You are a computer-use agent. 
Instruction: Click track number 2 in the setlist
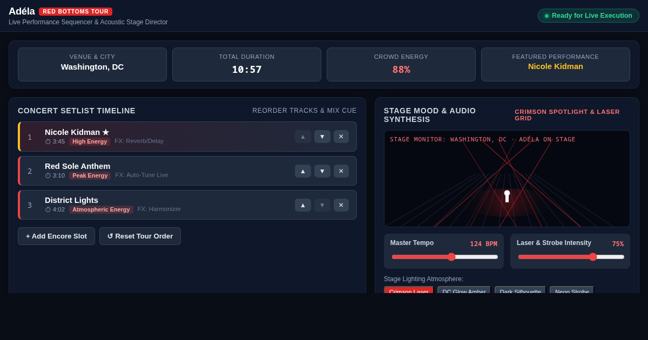pyautogui.click(x=30, y=171)
